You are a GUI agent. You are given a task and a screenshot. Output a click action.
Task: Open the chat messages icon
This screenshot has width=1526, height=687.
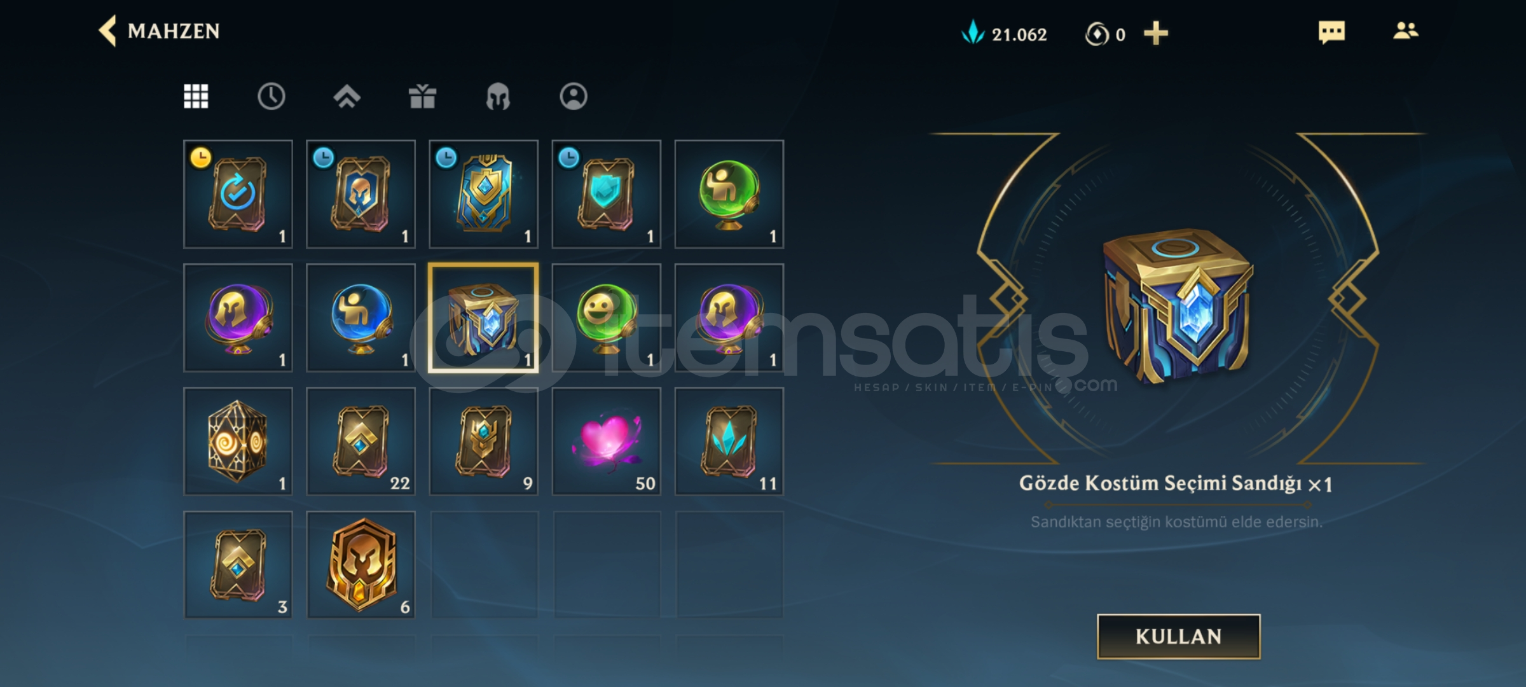click(x=1331, y=32)
